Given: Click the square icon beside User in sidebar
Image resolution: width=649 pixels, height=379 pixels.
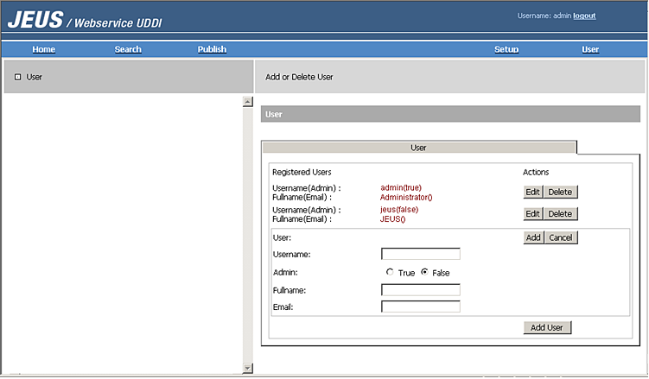Looking at the screenshot, I should point(17,77).
